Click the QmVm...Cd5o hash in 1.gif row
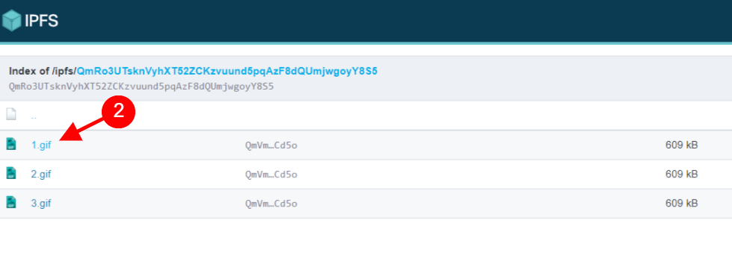The height and width of the screenshot is (276, 732). [271, 145]
